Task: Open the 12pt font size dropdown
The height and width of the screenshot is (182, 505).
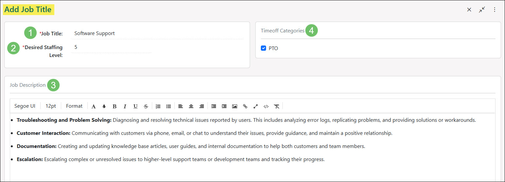Action: 51,106
